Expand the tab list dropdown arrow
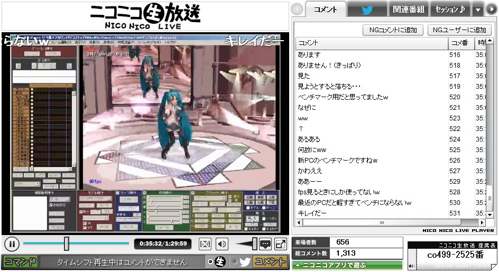This screenshot has width=499, height=272. point(478,10)
